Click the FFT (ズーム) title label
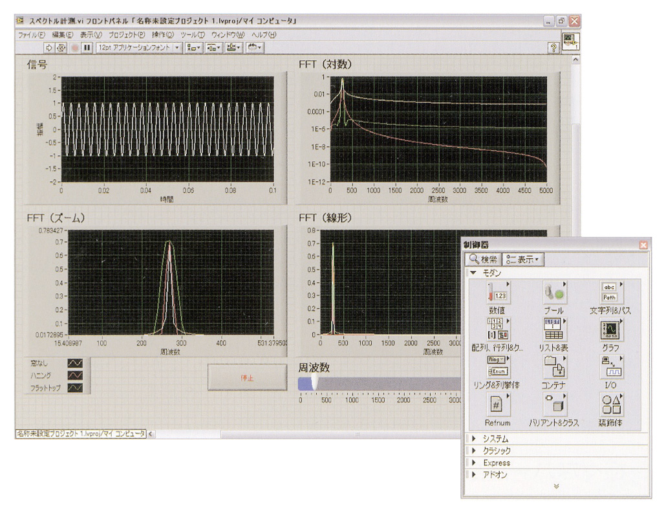 pos(56,218)
